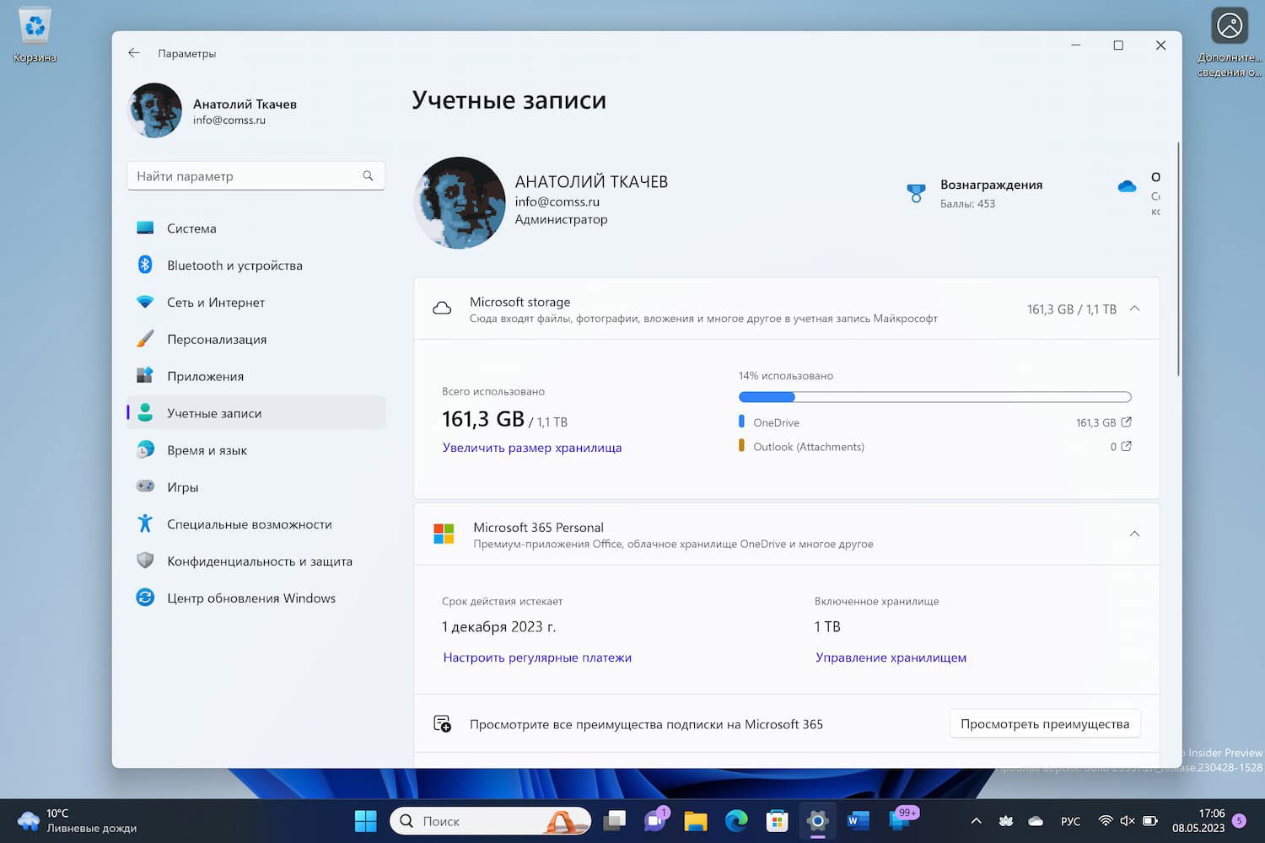
Task: Open the Windows Start menu
Action: pos(365,821)
